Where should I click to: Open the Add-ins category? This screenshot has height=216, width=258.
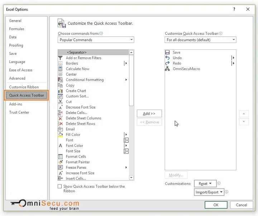tap(16, 104)
